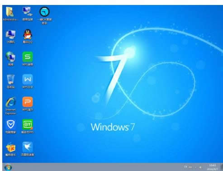Open the volume speaker tray icon
This screenshot has height=171, width=223.
point(200,167)
